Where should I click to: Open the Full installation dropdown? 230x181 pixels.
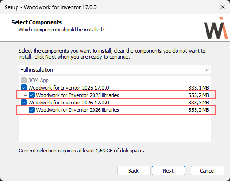(115, 70)
